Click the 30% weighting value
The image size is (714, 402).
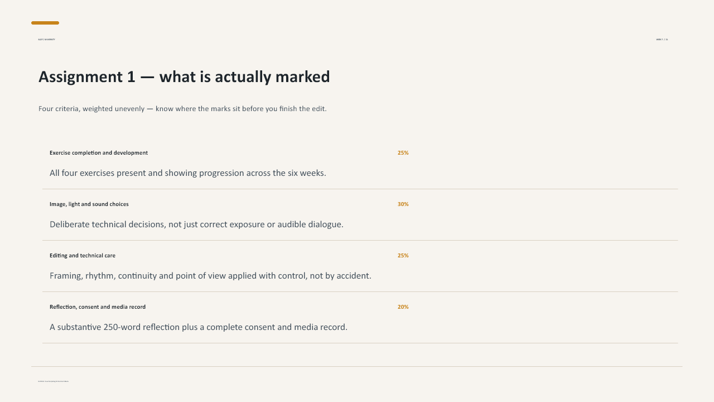(403, 204)
